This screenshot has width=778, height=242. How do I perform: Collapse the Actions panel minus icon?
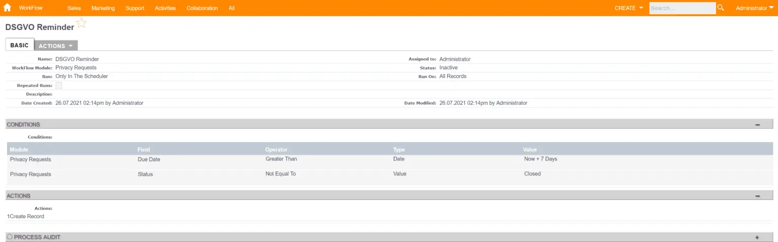757,196
